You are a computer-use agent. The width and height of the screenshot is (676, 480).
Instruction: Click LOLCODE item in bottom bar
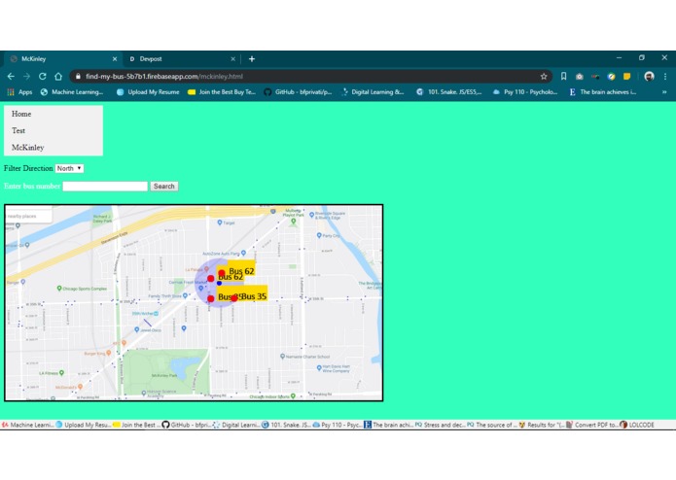[x=637, y=425]
